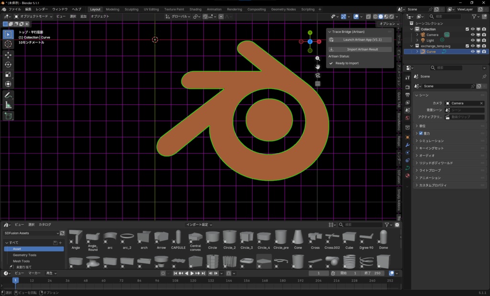This screenshot has height=296, width=490.
Task: Select the Annotate tool
Action: [8, 95]
